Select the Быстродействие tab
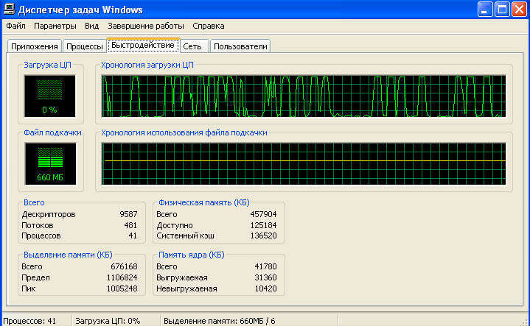 [143, 45]
